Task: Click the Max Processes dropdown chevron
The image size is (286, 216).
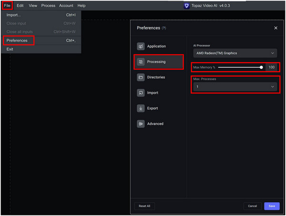Action: pos(272,86)
